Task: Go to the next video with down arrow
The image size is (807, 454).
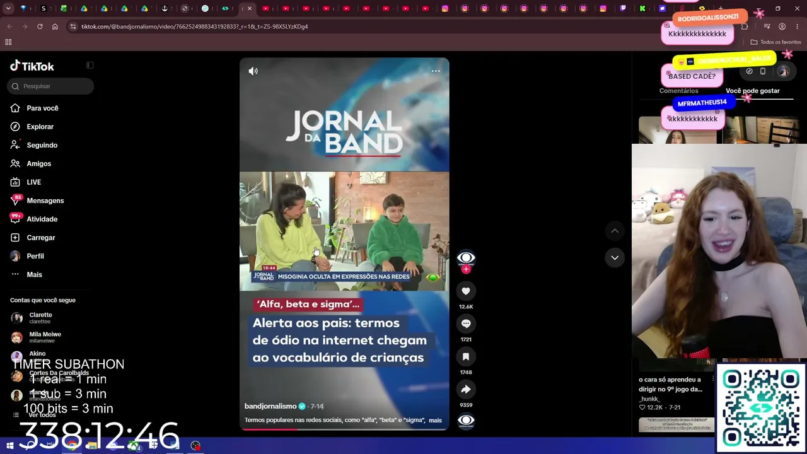Action: click(615, 257)
